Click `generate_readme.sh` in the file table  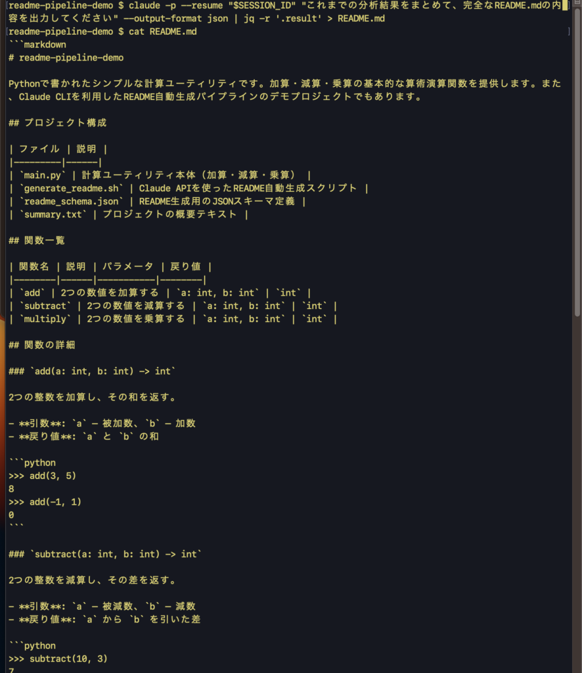(x=71, y=188)
